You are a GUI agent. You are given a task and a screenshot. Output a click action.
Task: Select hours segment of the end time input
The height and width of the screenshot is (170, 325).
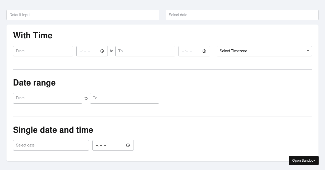click(183, 51)
